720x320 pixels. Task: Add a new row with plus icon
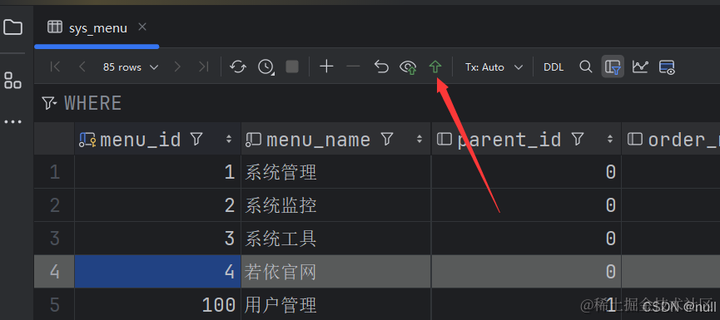326,67
